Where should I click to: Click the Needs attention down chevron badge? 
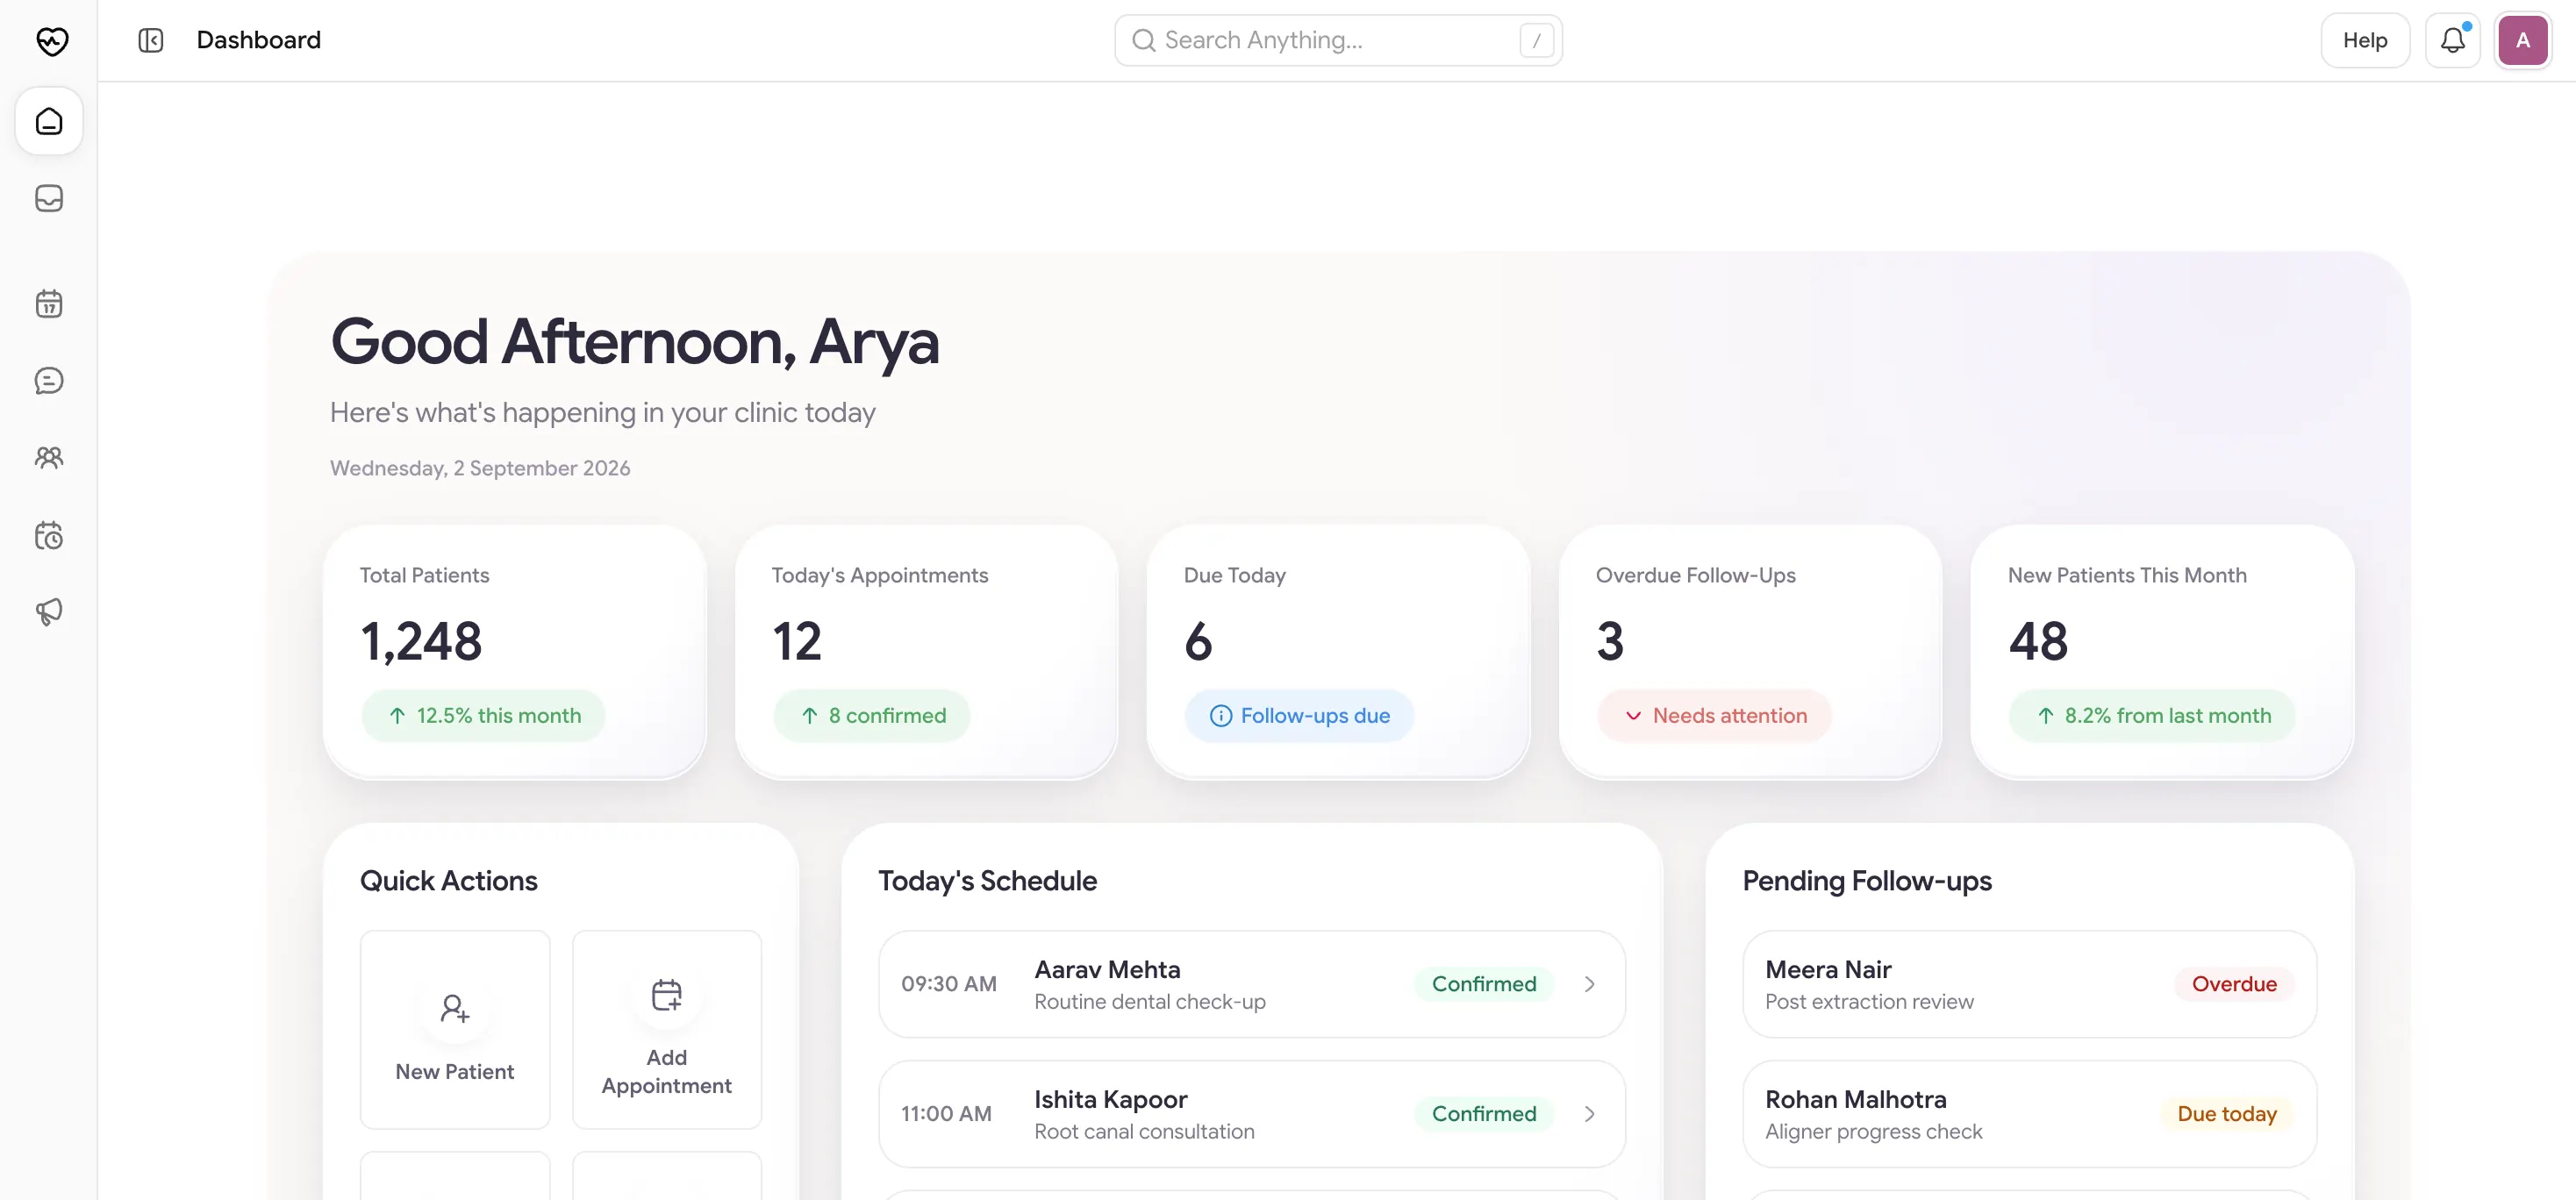1714,716
